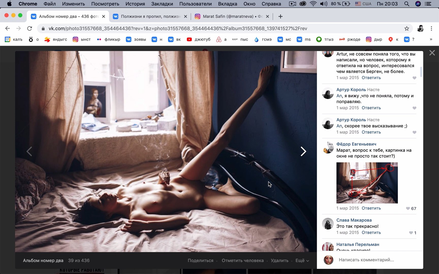Open the 'Закладки' menu in menu bar
439x274 pixels.
162,4
